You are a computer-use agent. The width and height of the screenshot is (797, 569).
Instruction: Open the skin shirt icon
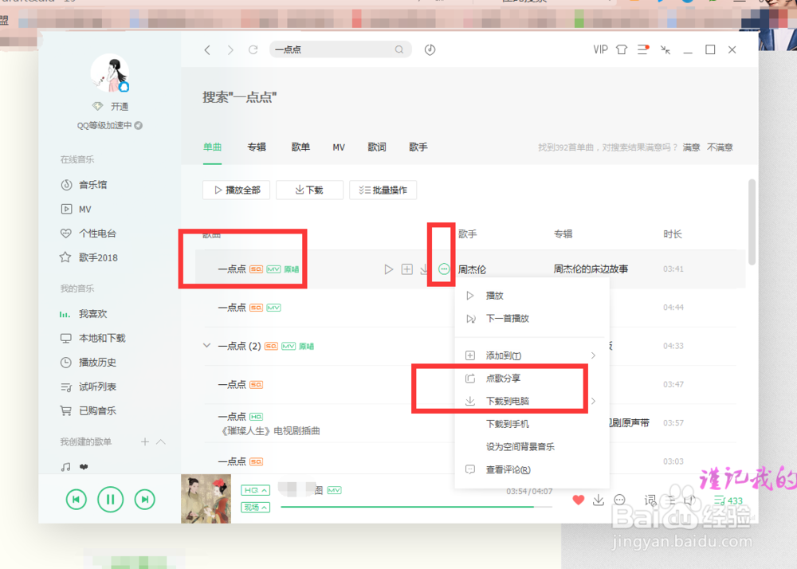point(621,49)
